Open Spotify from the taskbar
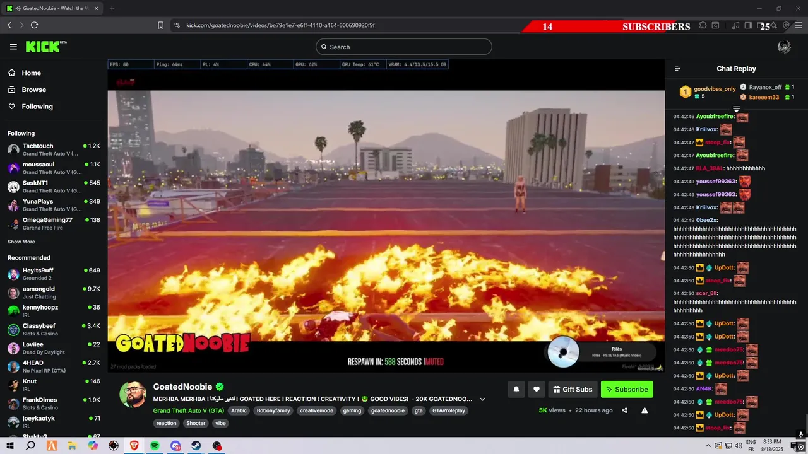Viewport: 808px width, 454px height. pyautogui.click(x=155, y=446)
